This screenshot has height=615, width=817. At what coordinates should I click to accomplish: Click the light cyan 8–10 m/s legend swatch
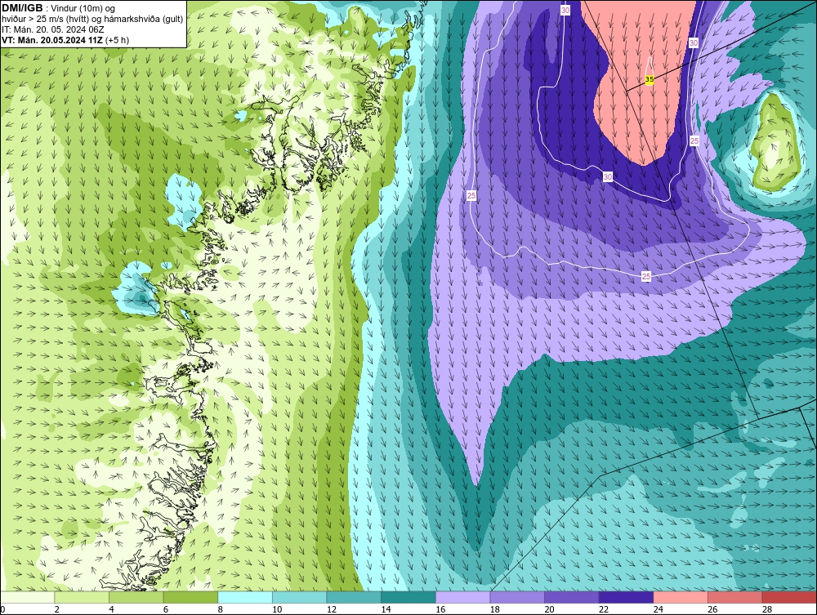(x=245, y=597)
